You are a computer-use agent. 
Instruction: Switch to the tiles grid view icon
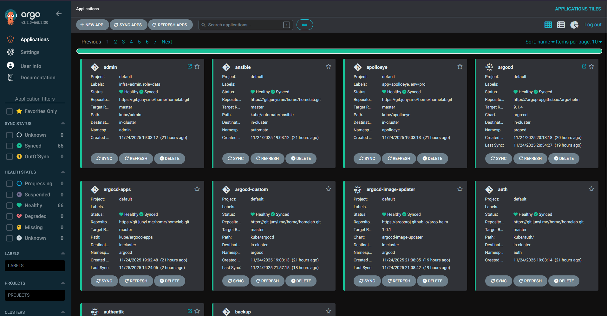548,25
